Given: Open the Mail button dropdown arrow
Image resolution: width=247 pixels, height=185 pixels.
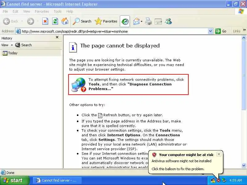Looking at the screenshot, I should pyautogui.click(x=141, y=21).
